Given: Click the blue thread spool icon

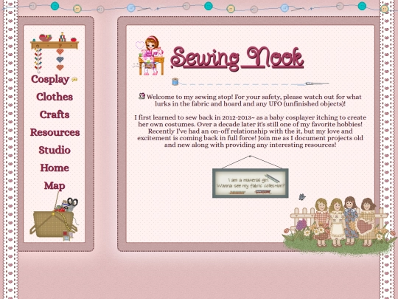Looking at the screenshot, I should tap(175, 82).
